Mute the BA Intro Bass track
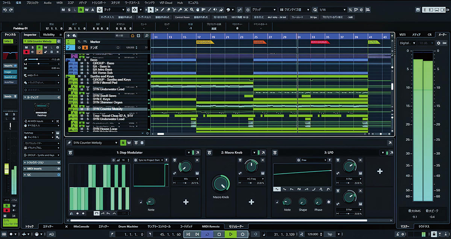 [82, 70]
